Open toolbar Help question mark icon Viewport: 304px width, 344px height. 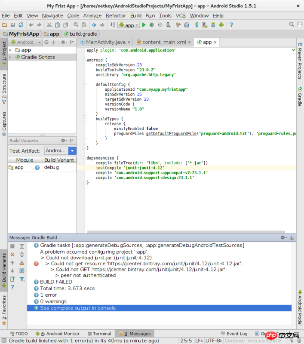click(232, 25)
